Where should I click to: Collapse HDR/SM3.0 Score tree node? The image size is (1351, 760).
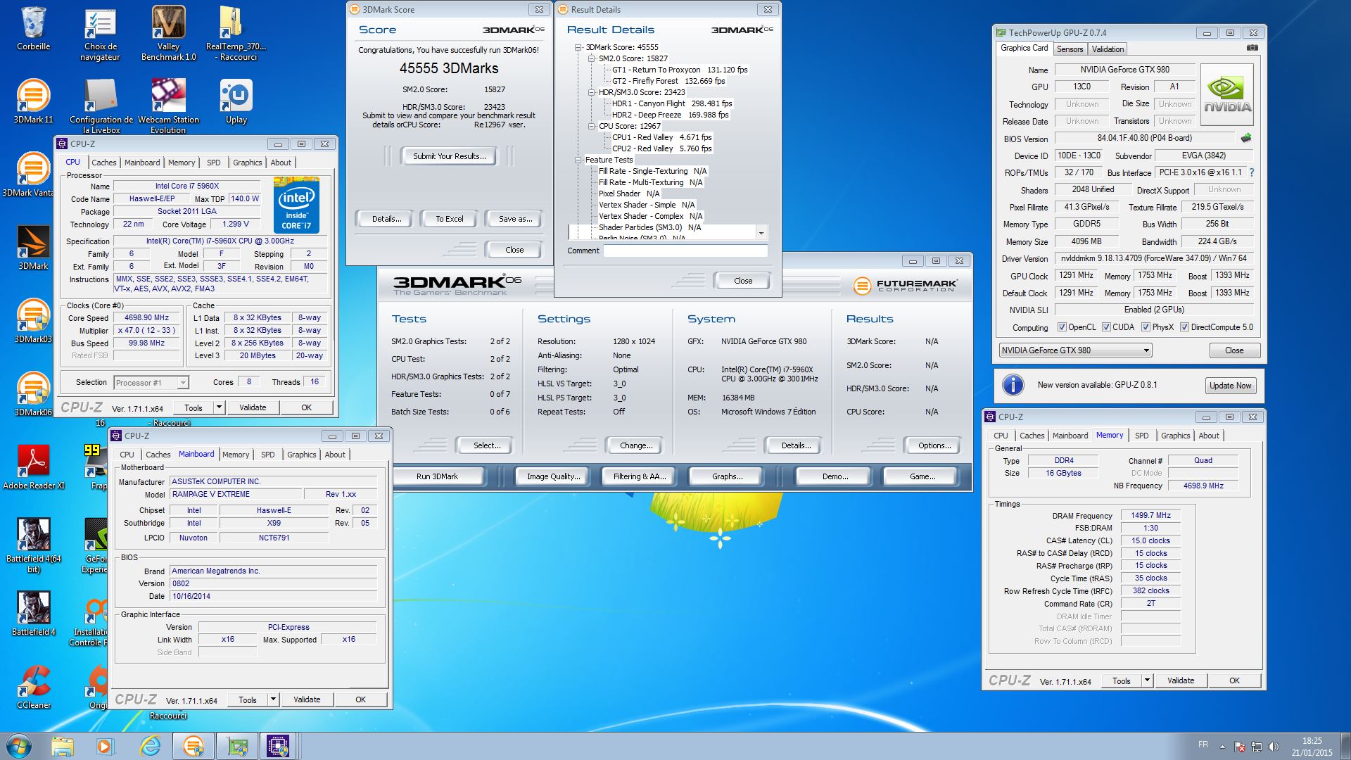592,92
